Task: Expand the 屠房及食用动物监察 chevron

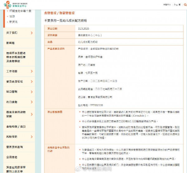Action: [x=31, y=114]
